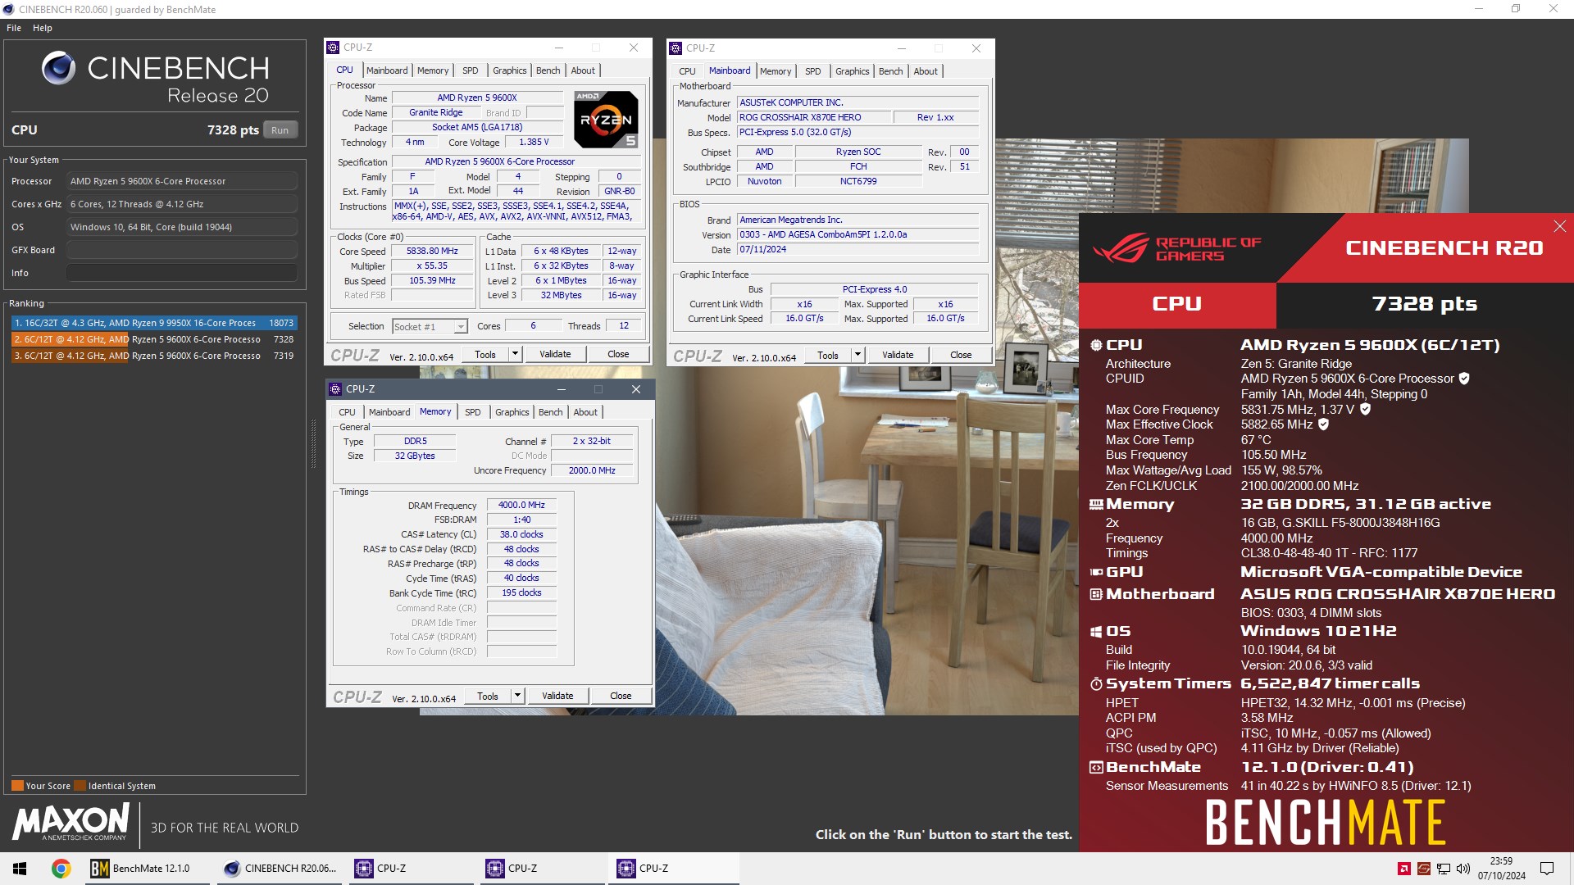Click verified shield next to Max Effective Clock
Screen dimensions: 1574x885
pos(1323,424)
